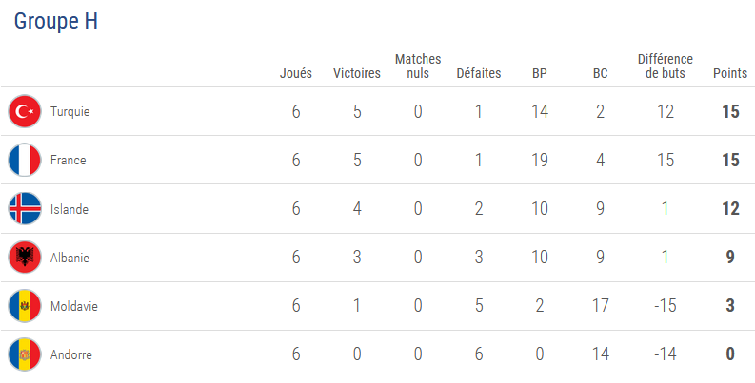
Task: Select the Islande flag icon
Action: (x=25, y=208)
